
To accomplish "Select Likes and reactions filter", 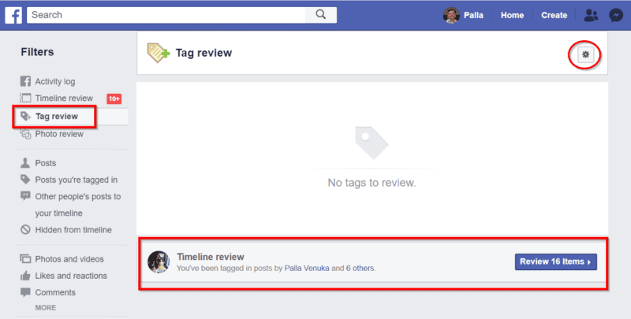I will click(71, 276).
